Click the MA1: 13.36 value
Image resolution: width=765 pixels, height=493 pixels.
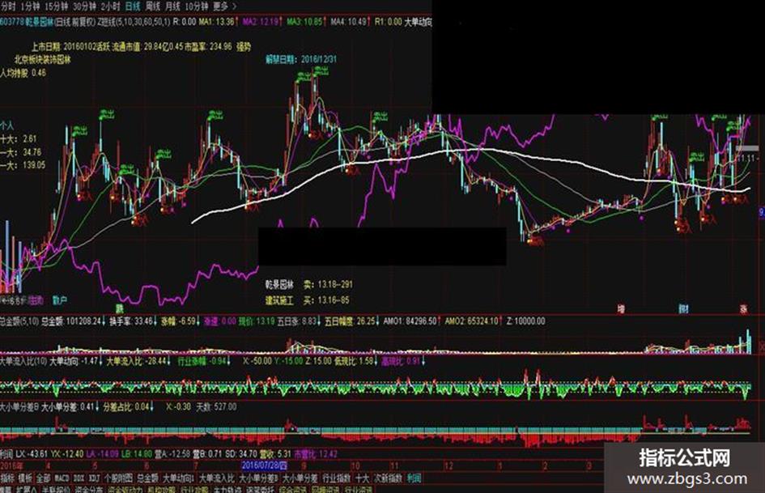pos(217,22)
